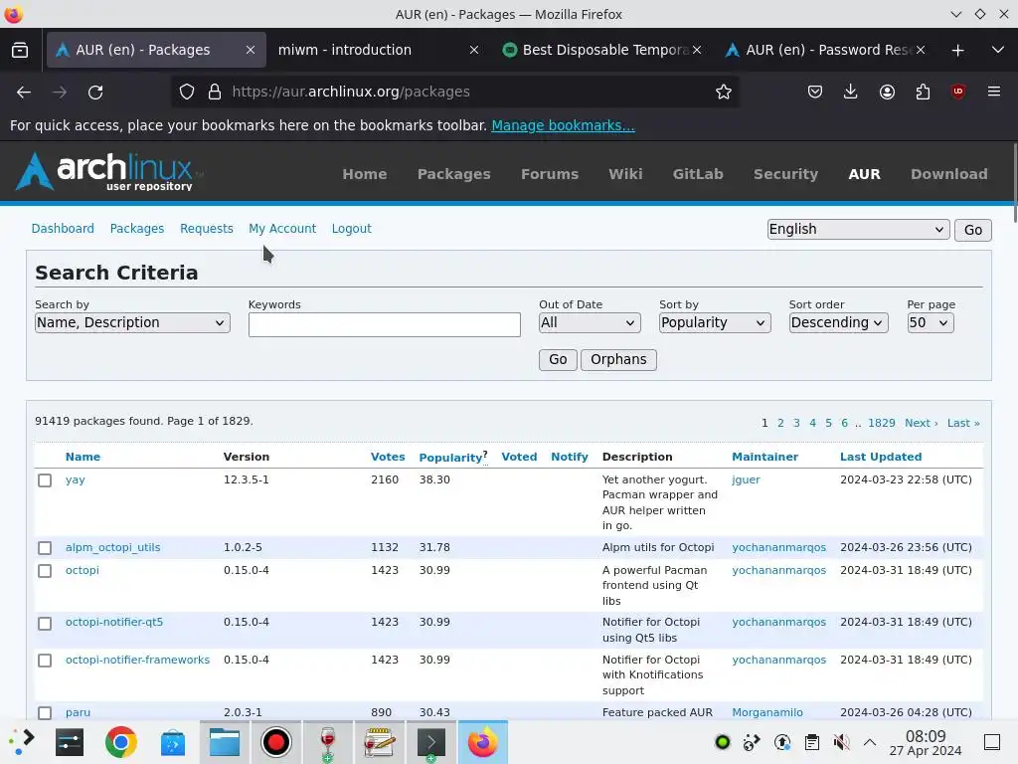Open the Forums navigation item
Screen dimensions: 1018x764
[x=549, y=174]
